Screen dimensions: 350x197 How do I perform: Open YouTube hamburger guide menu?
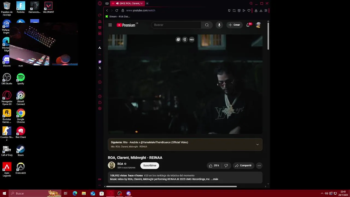110,25
